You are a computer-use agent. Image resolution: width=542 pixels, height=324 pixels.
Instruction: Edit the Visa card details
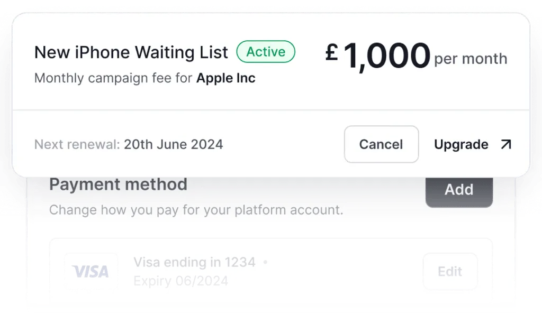pyautogui.click(x=450, y=271)
